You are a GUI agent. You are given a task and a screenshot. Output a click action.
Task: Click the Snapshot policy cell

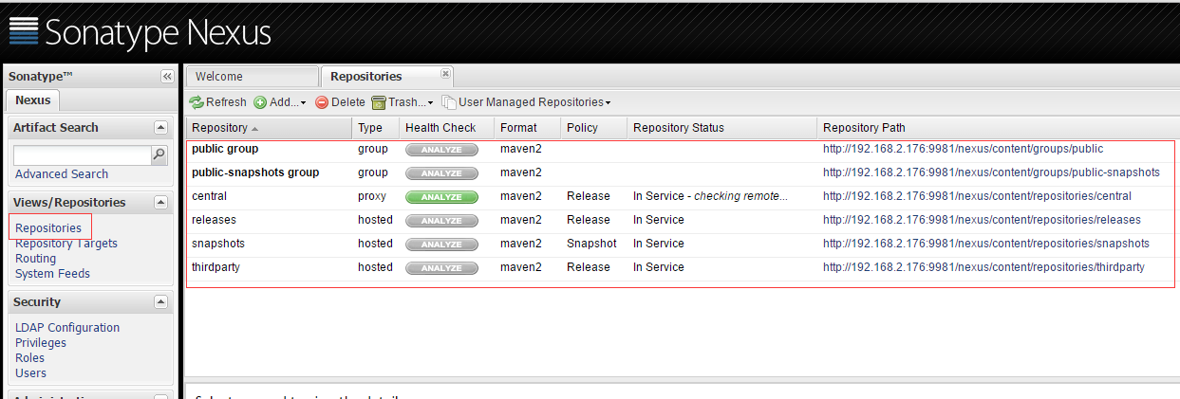[591, 244]
